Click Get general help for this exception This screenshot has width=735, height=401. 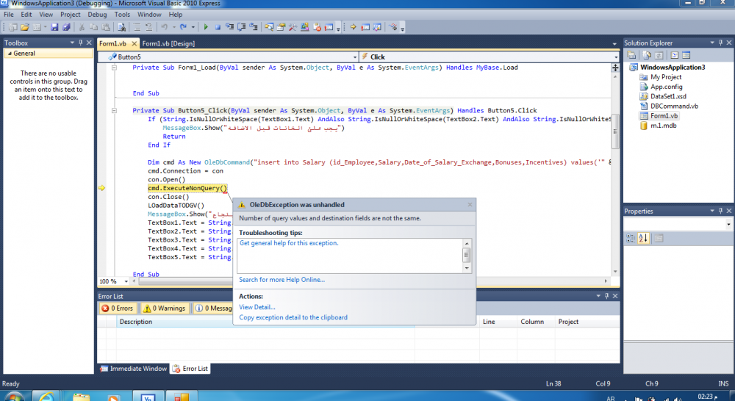tap(289, 243)
